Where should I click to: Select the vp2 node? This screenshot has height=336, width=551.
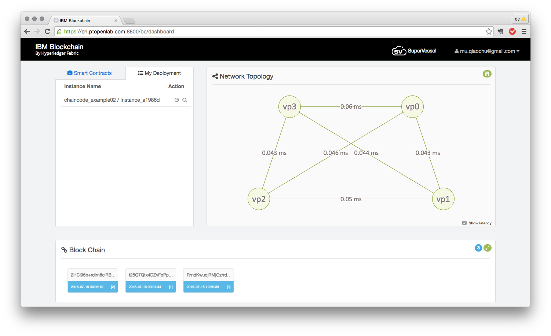pos(259,199)
